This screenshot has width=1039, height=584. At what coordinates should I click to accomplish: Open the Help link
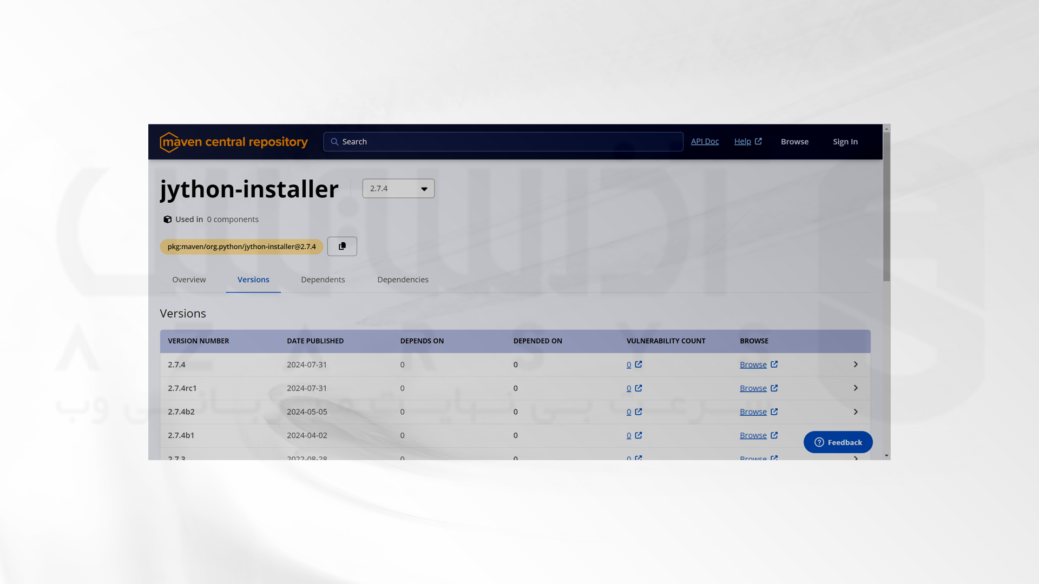742,141
